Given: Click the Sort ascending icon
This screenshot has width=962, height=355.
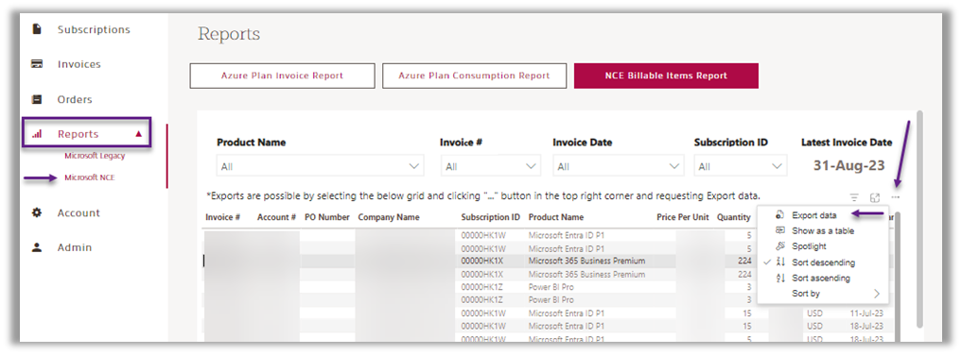Looking at the screenshot, I should point(780,278).
